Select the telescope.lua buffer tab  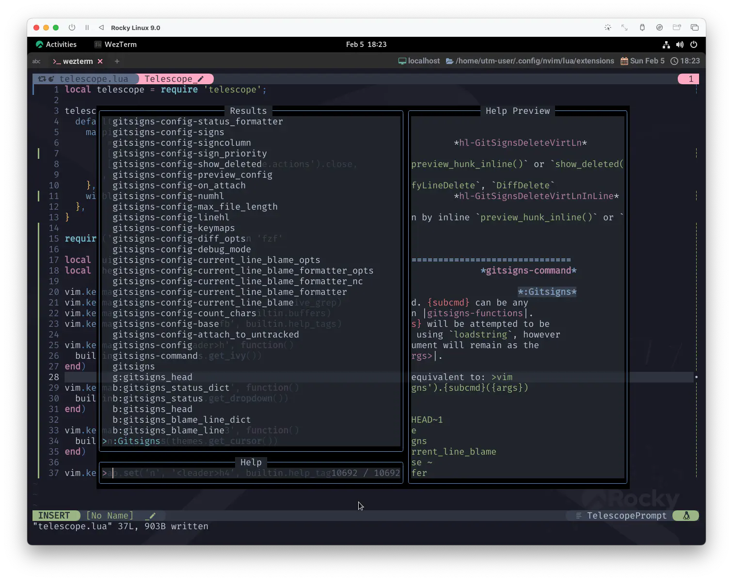coord(85,79)
